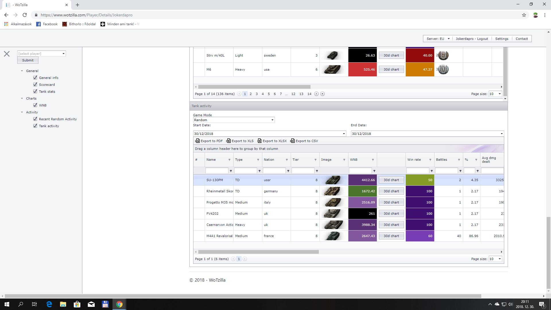The width and height of the screenshot is (551, 310).
Task: Uncheck Tank stats checkbox
Action: click(x=35, y=91)
